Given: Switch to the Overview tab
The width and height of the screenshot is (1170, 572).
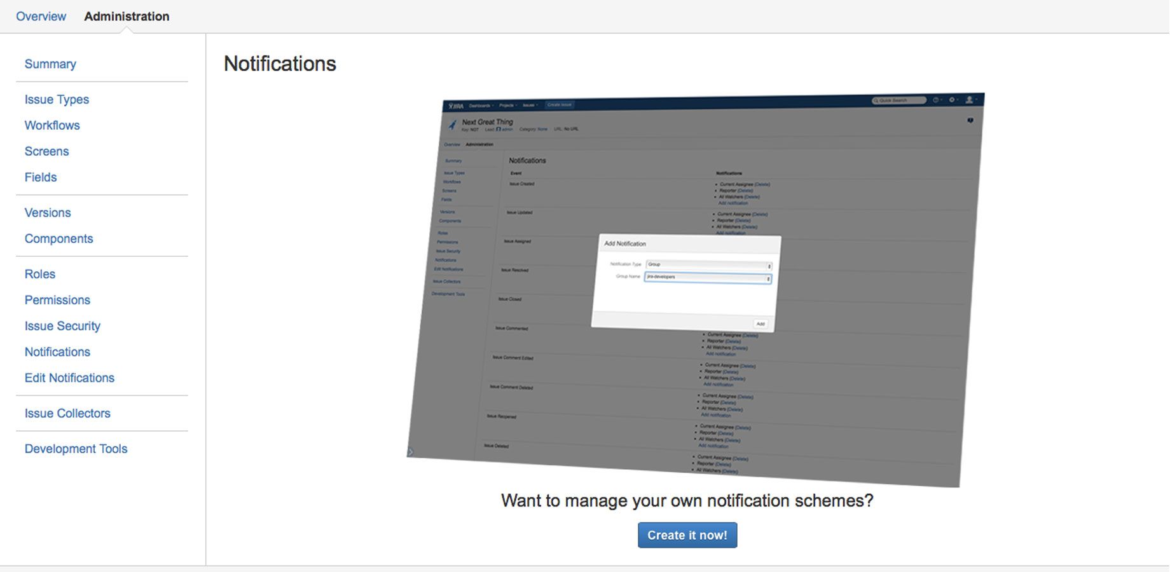Looking at the screenshot, I should (41, 17).
